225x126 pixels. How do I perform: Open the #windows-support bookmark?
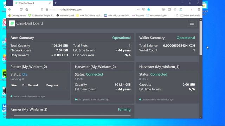coord(157,15)
